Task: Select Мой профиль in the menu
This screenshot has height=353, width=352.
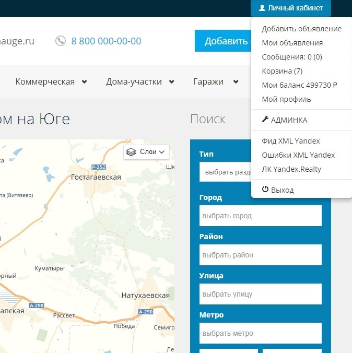Action: click(x=286, y=99)
